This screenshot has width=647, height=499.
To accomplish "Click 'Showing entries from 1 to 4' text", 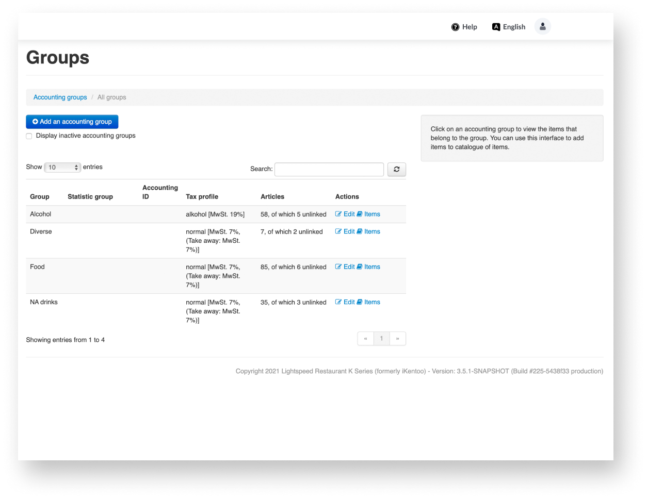I will coord(66,340).
